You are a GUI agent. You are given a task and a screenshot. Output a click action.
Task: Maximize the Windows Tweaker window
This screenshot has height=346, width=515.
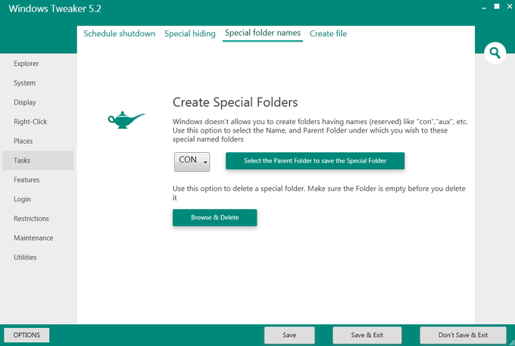pyautogui.click(x=497, y=6)
